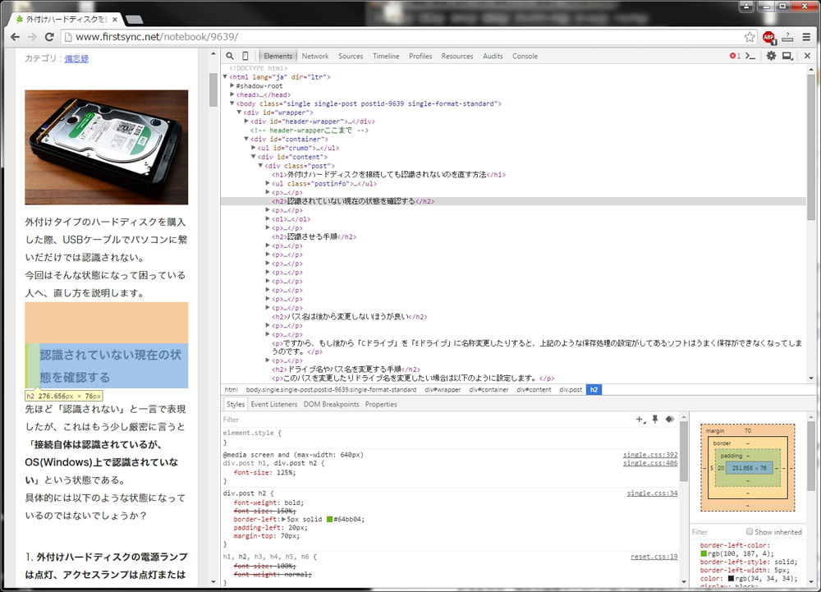
Task: Select div#content in the breadcrumb bar
Action: [534, 389]
